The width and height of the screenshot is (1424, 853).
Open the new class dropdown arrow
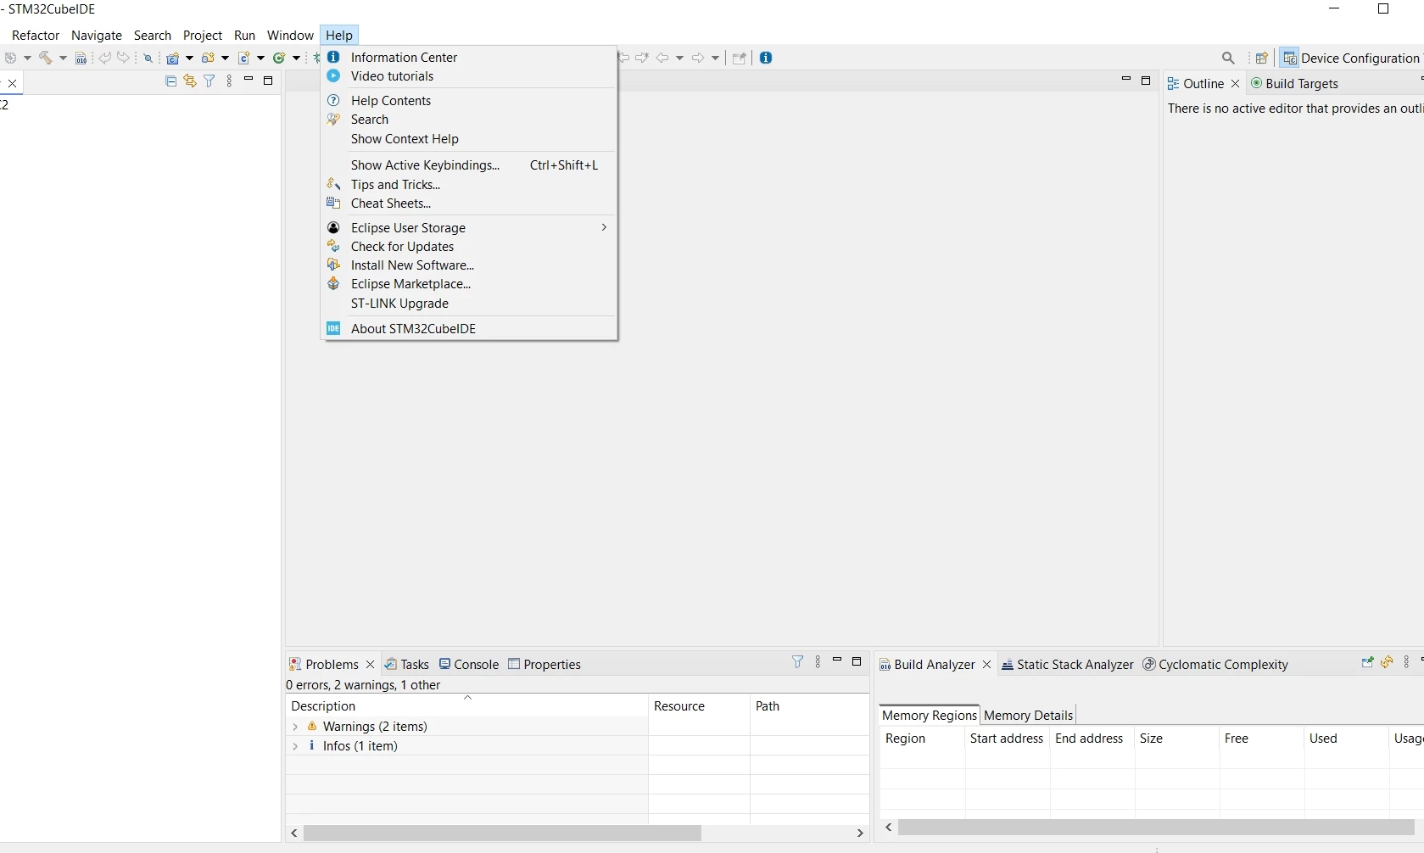[296, 59]
